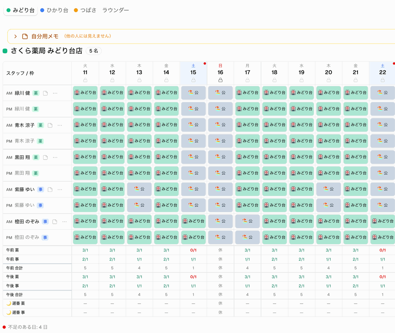Switch to the みどり台 tab

click(x=20, y=10)
